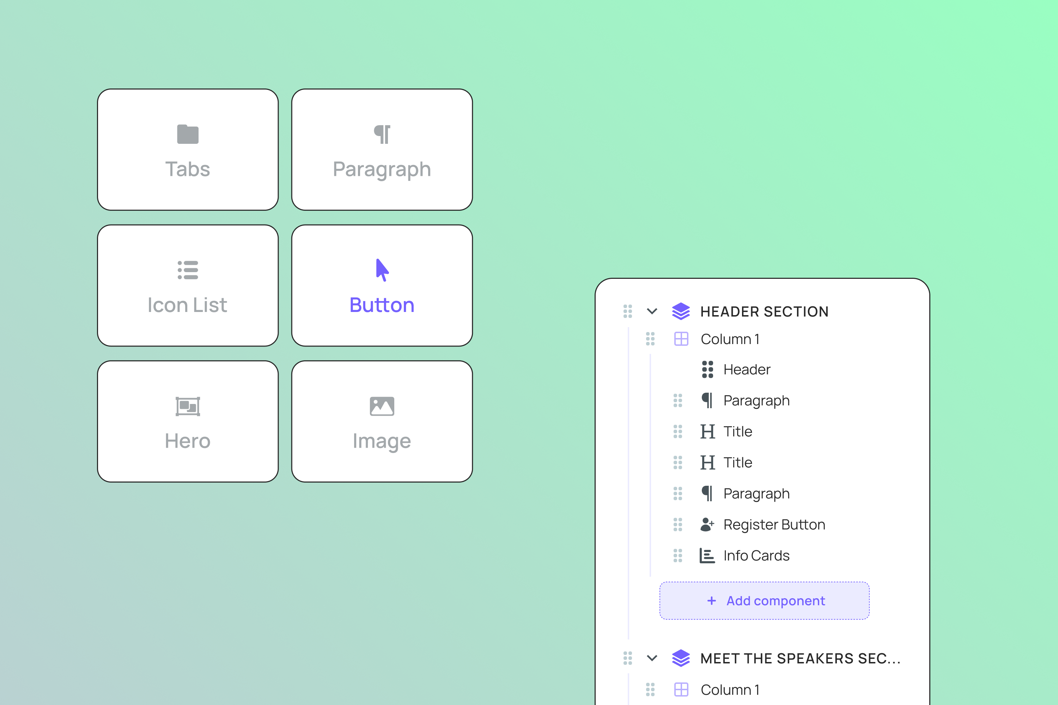
Task: Open the HEADER SECTION label
Action: coord(764,312)
